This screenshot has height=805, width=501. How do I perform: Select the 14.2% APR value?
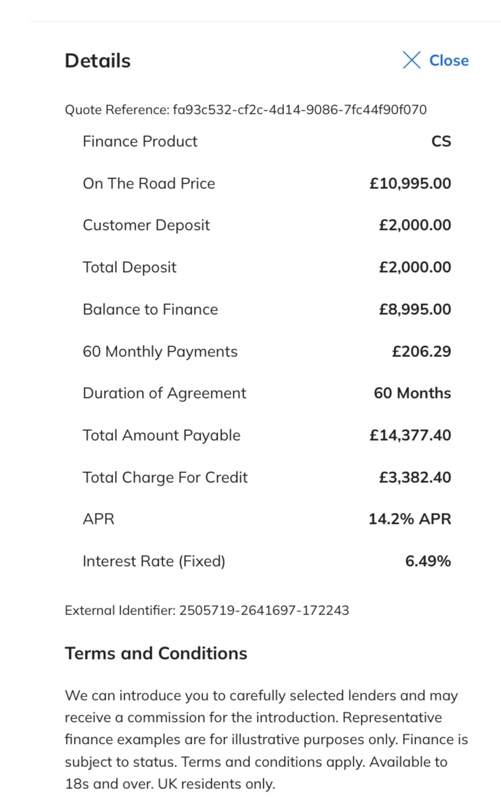[410, 519]
